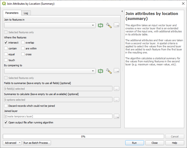
Task: Expand the Join to features in dropdown
Action: (93, 25)
